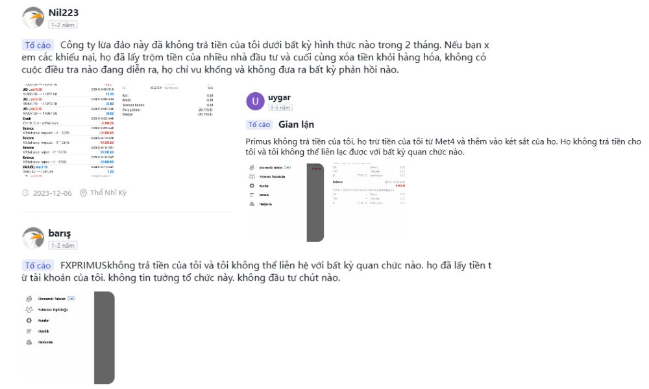The image size is (649, 389).
Task: Click the clock icon beside 2023-12-06
Action: [26, 193]
